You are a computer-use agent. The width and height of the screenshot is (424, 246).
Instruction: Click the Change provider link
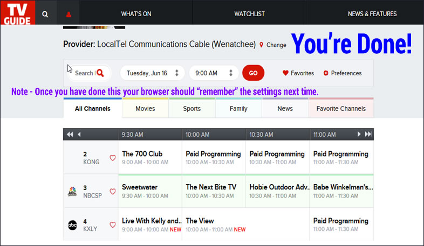point(276,45)
